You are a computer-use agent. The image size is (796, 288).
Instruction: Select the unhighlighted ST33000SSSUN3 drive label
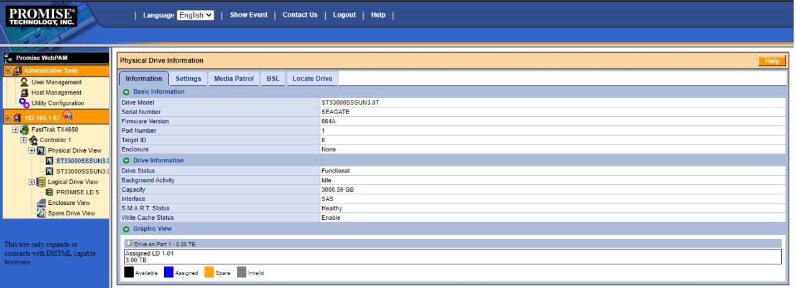(x=83, y=171)
